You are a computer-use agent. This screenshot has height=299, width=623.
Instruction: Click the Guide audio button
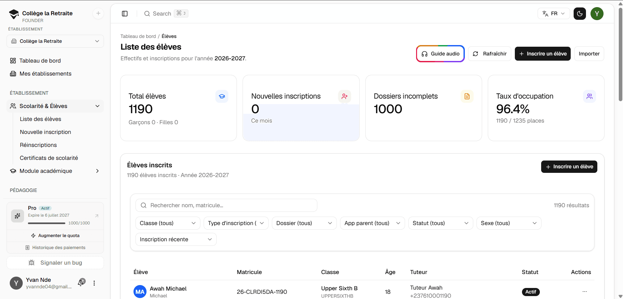(x=440, y=54)
